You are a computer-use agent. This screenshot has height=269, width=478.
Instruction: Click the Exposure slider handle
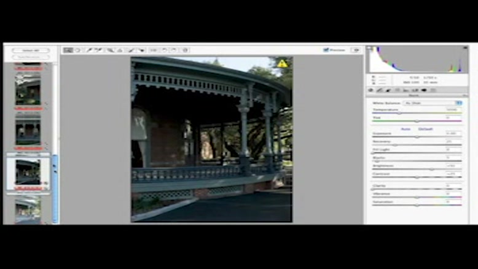tap(417, 137)
